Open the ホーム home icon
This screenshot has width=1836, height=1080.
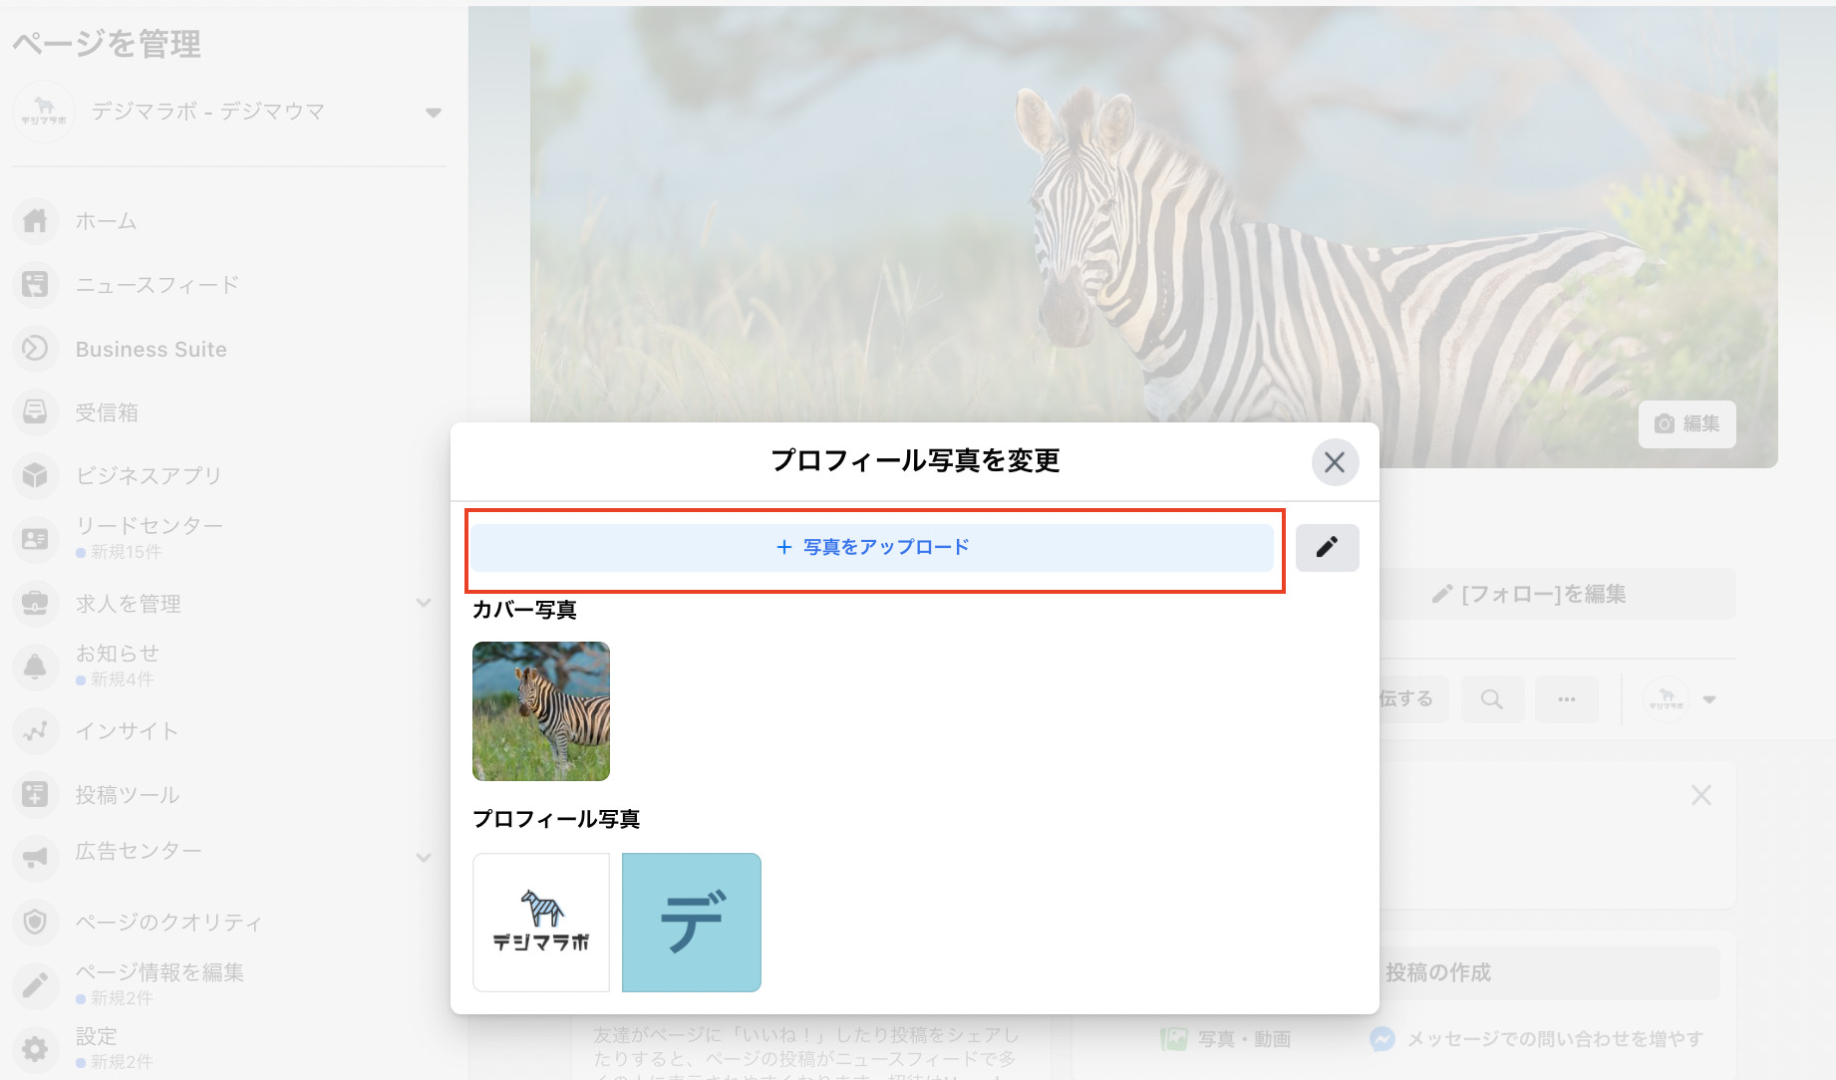click(36, 220)
